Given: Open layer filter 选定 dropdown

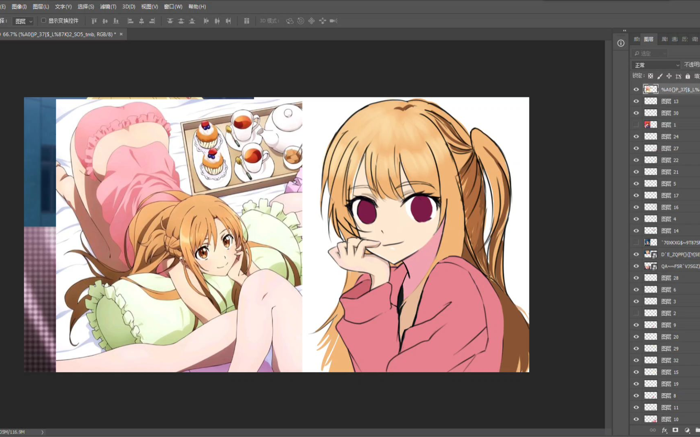Looking at the screenshot, I should click(650, 53).
